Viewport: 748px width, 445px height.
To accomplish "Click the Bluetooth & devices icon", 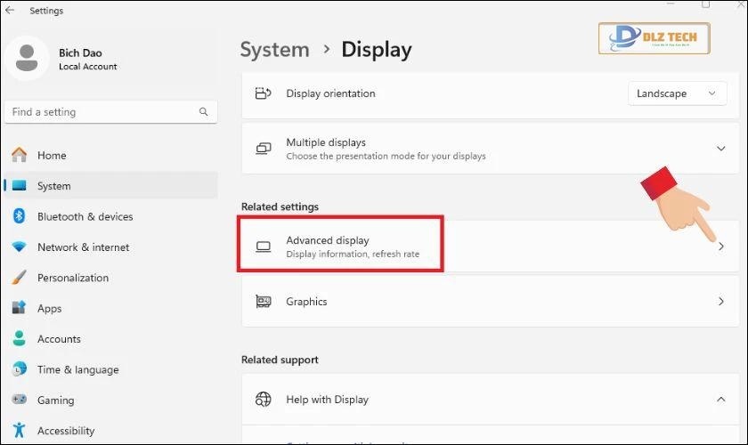I will (19, 216).
